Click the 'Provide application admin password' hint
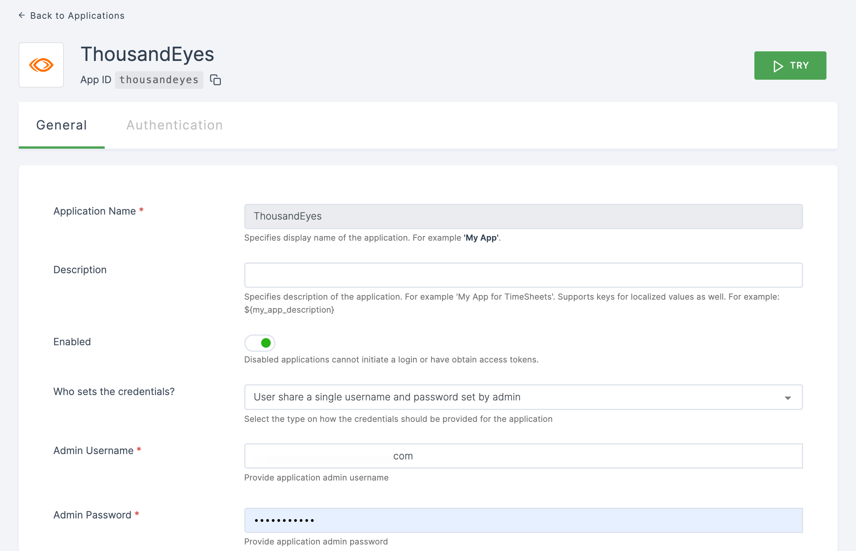This screenshot has height=551, width=856. (316, 542)
